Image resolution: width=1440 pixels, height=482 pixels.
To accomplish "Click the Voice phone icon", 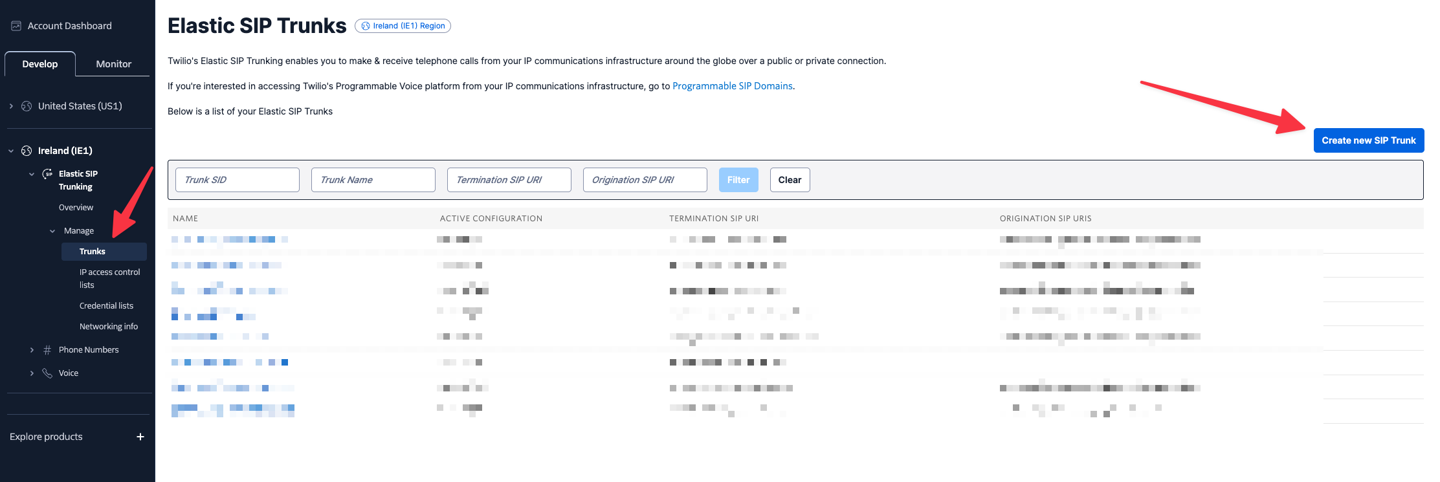I will [x=47, y=373].
